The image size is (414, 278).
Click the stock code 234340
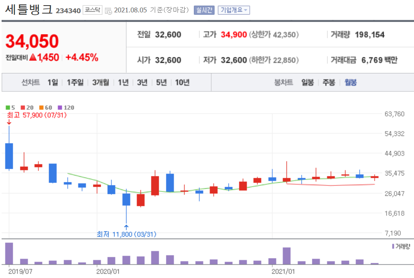68,11
